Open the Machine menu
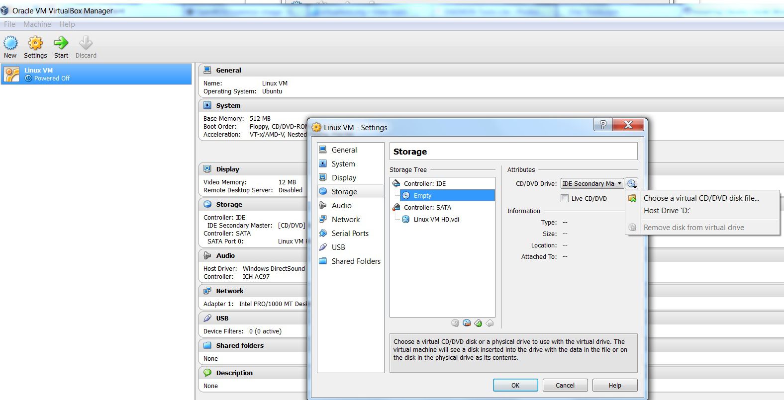The height and width of the screenshot is (400, 784). pos(37,24)
